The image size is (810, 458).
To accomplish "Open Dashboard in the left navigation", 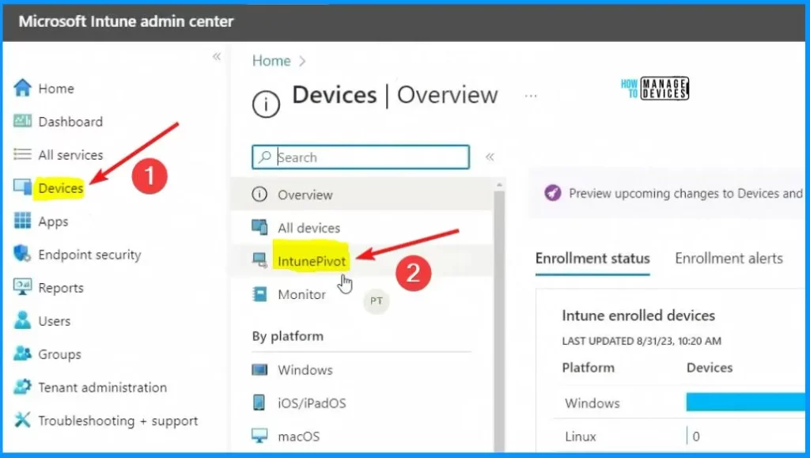I will click(x=70, y=122).
